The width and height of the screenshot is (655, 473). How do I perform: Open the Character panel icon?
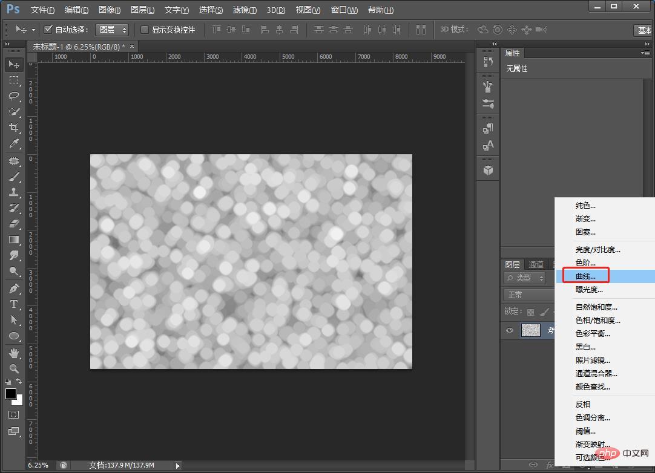[488, 145]
